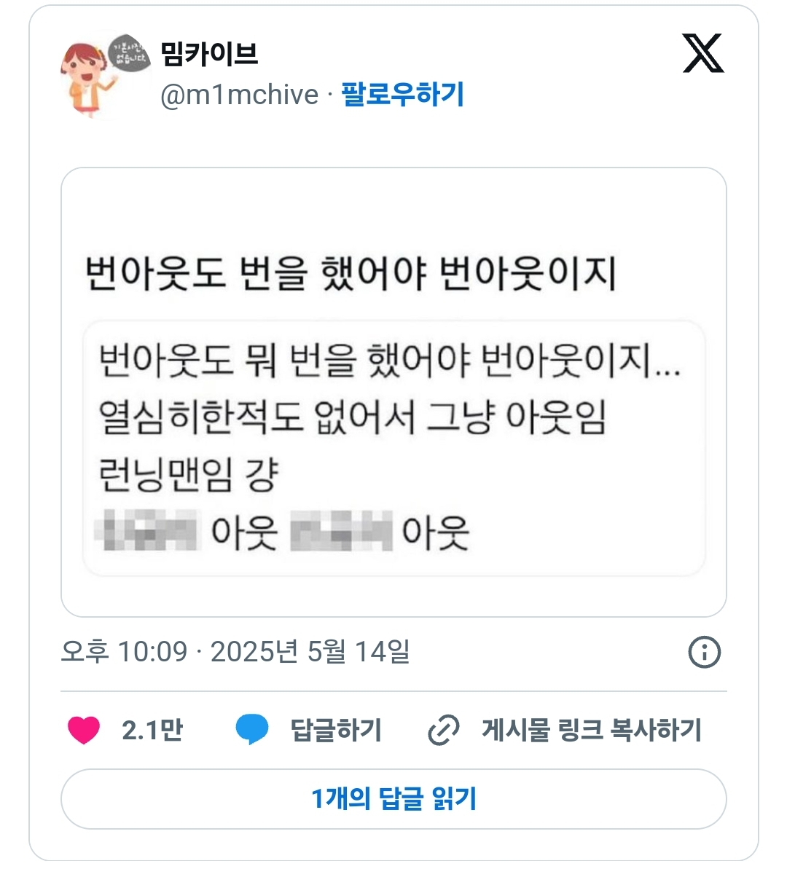Click the blue reply bubble icon
The width and height of the screenshot is (787, 893).
(252, 730)
